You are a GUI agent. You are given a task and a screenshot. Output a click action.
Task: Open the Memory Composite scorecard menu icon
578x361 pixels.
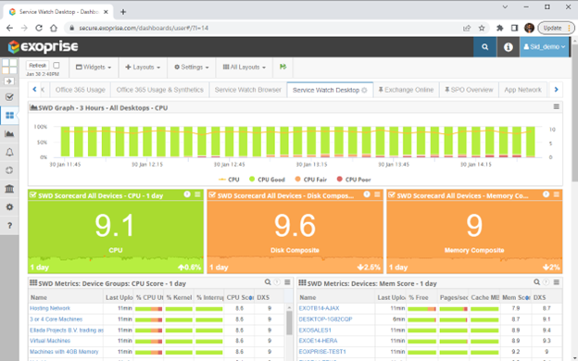557,194
